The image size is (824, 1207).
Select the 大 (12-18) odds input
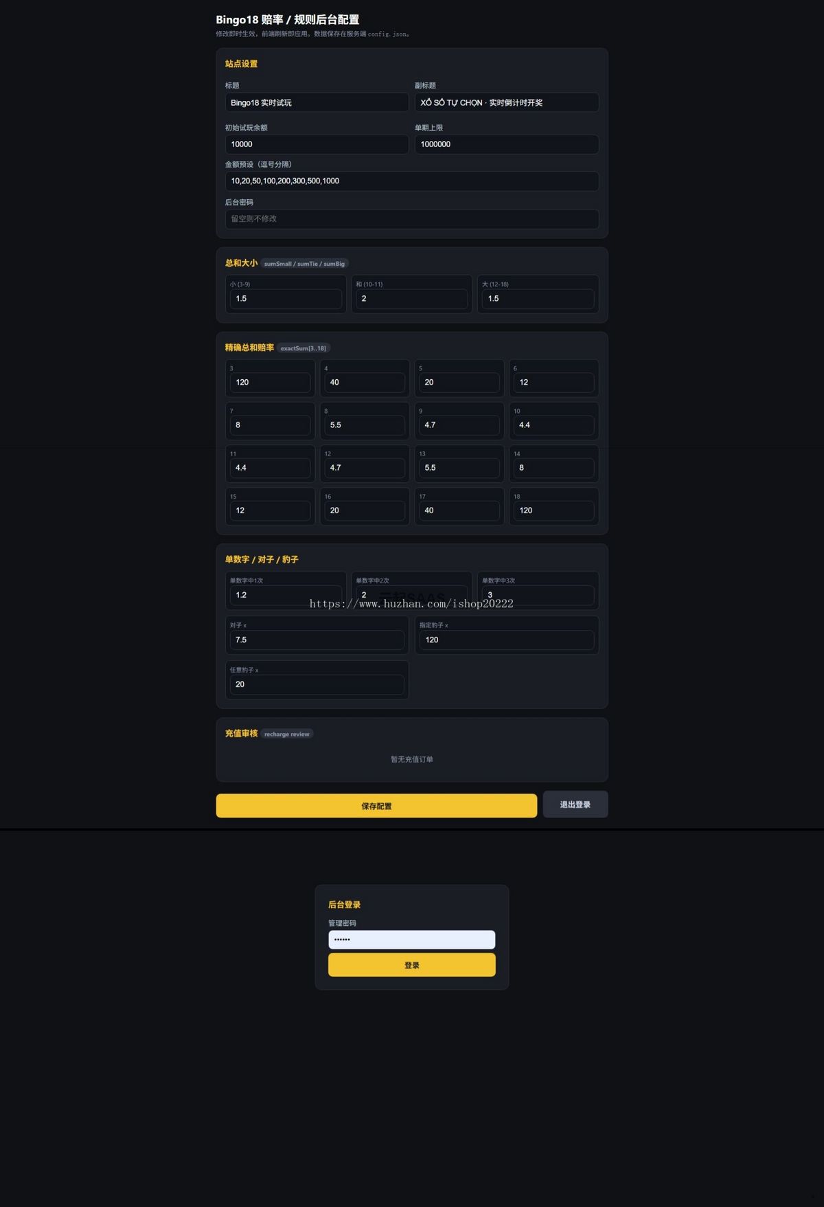point(538,299)
